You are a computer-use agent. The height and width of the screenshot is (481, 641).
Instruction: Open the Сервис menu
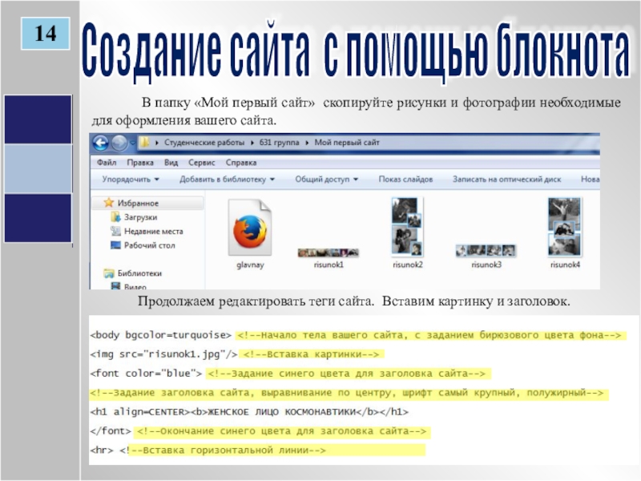202,163
